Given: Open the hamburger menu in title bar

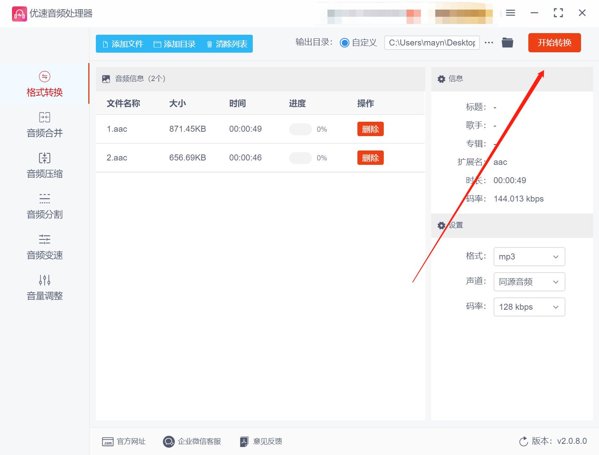Looking at the screenshot, I should 510,13.
